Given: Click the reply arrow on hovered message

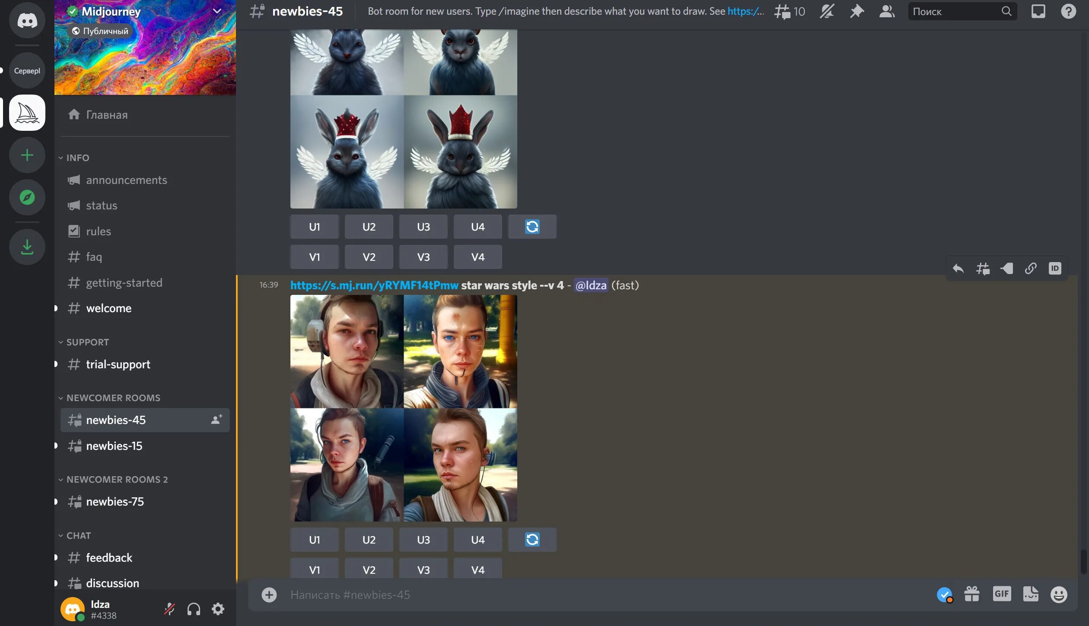Looking at the screenshot, I should click(x=958, y=269).
